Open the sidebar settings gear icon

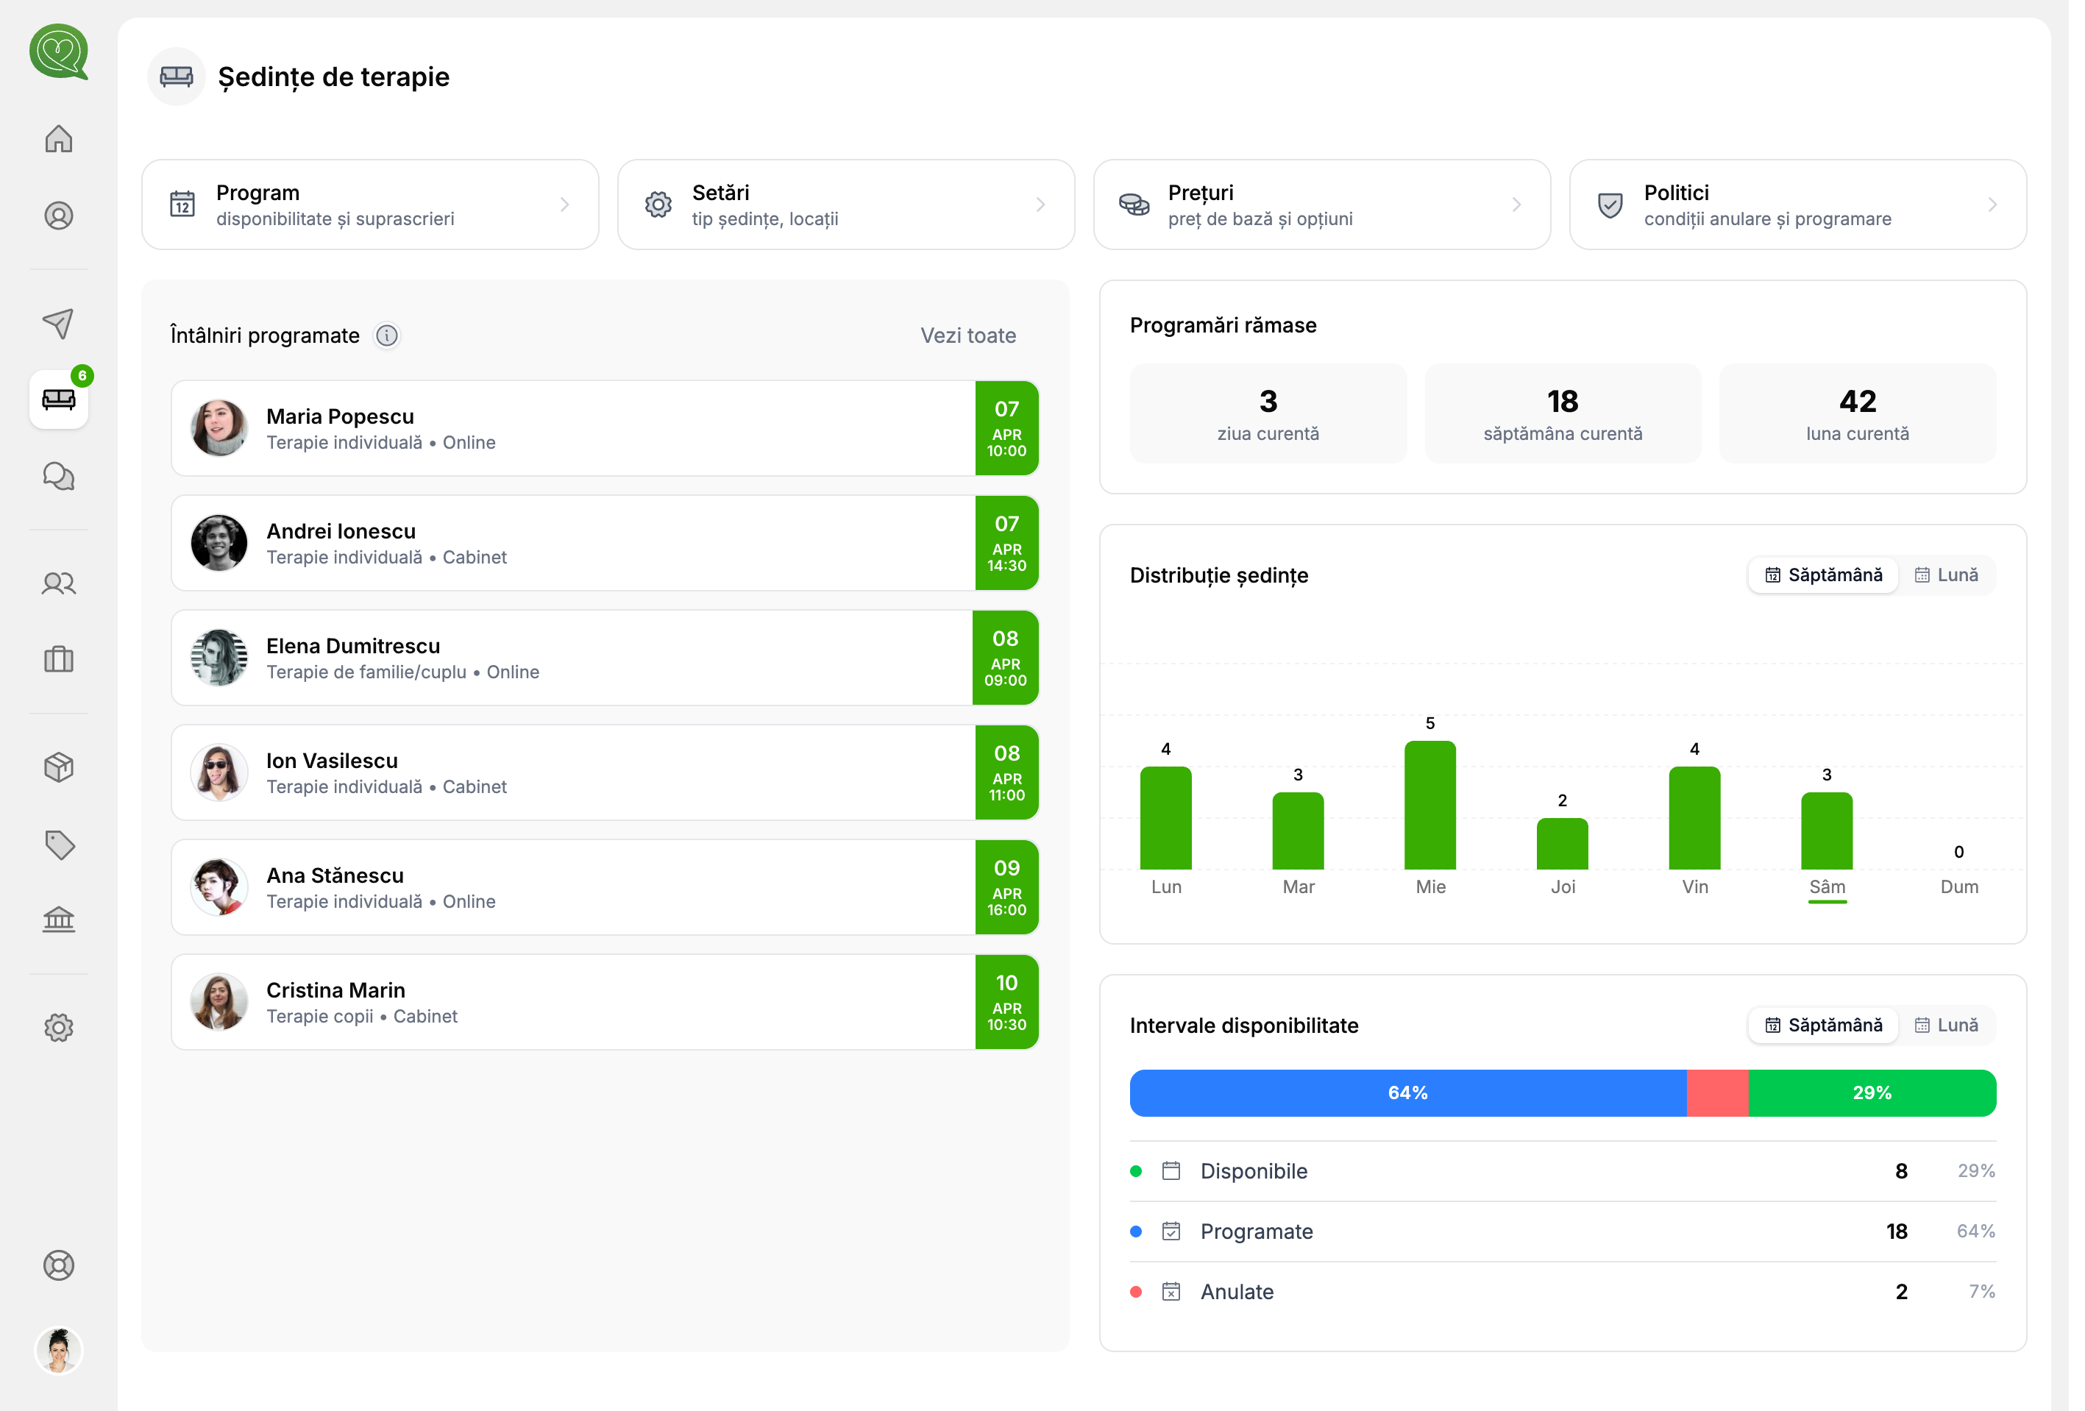coord(58,1027)
